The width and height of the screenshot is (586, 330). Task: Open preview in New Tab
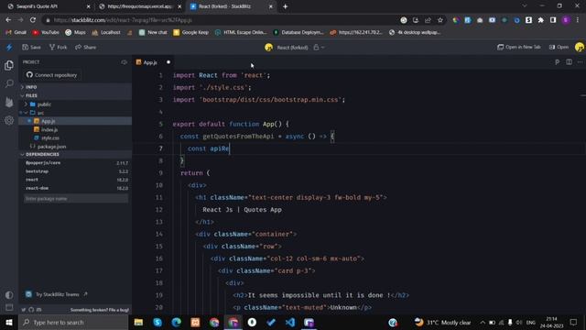pos(519,47)
